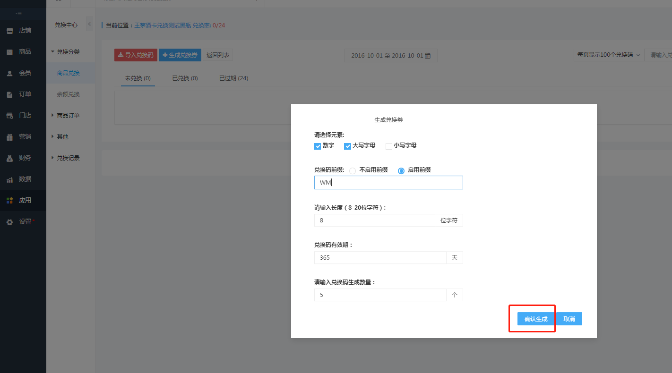Click the generate quantity input field
Image resolution: width=672 pixels, height=373 pixels.
(x=380, y=295)
